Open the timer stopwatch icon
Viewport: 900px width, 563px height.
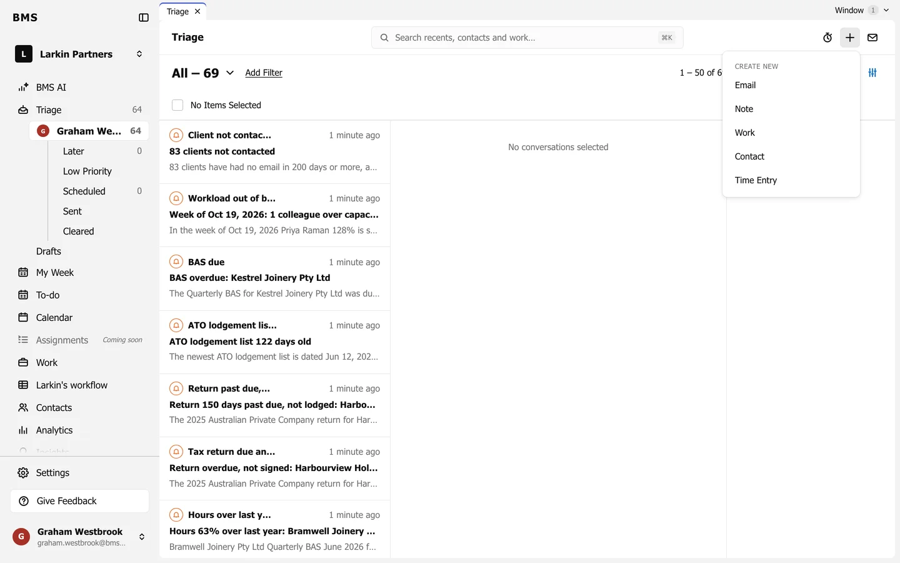point(827,38)
